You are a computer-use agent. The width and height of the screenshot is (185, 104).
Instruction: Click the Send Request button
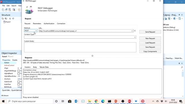[150, 32]
